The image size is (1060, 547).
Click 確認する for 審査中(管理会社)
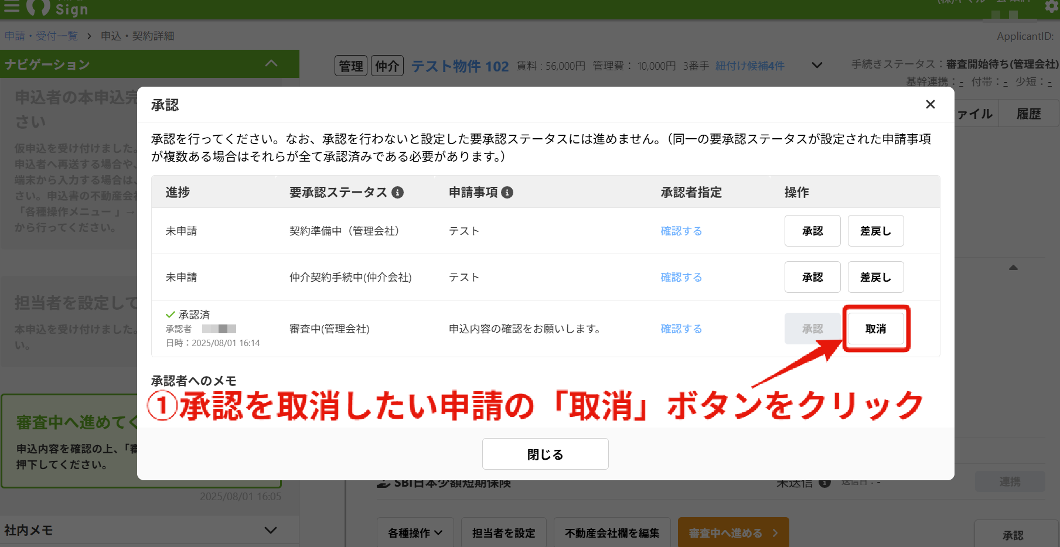pyautogui.click(x=681, y=329)
